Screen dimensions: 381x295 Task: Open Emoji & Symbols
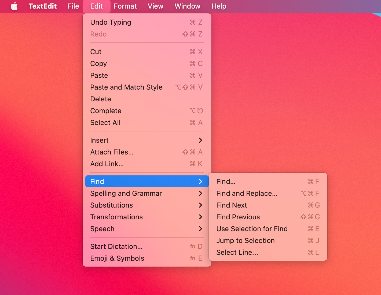[x=147, y=258]
